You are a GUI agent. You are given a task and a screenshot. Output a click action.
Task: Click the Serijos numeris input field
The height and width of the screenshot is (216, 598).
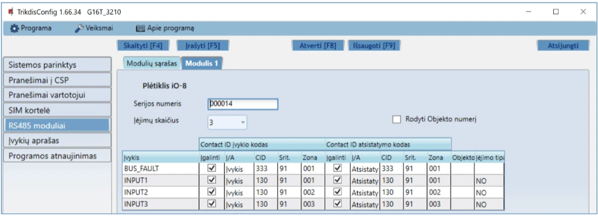[242, 104]
